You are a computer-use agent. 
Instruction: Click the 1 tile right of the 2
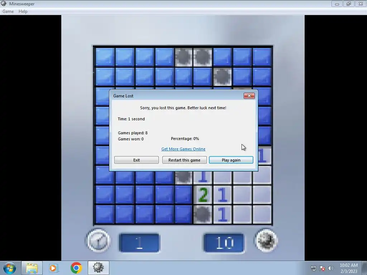tap(222, 195)
